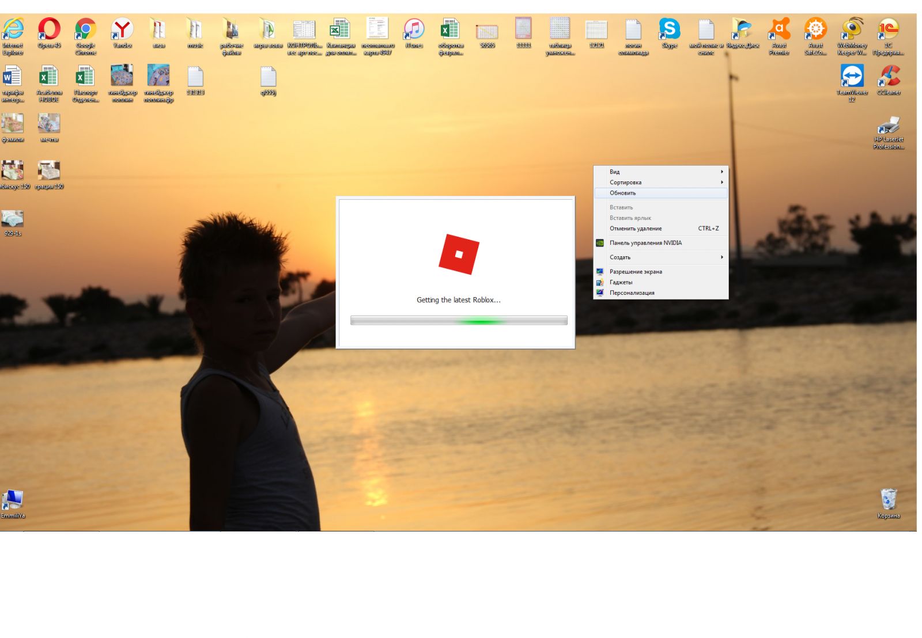
Task: Expand the 'Вид' submenu in context menu
Action: tap(661, 172)
